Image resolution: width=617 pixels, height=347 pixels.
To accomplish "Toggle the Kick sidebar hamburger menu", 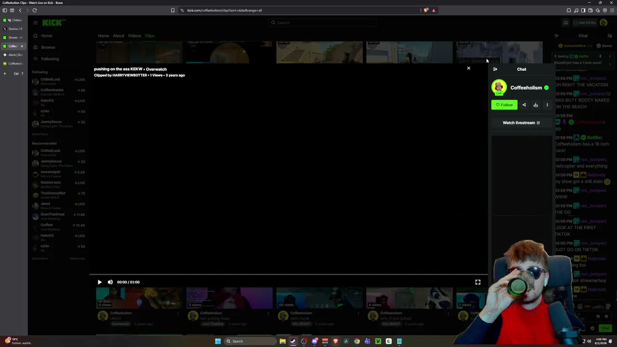I will (x=35, y=23).
